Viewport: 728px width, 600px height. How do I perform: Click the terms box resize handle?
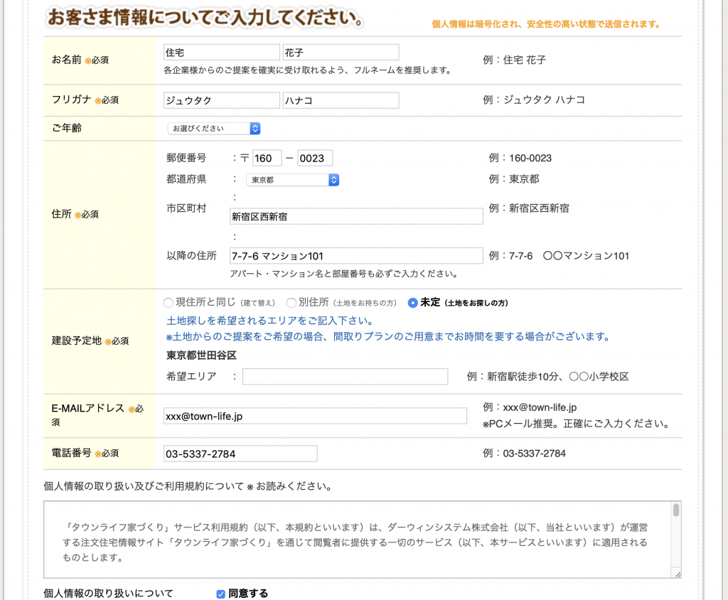[678, 574]
